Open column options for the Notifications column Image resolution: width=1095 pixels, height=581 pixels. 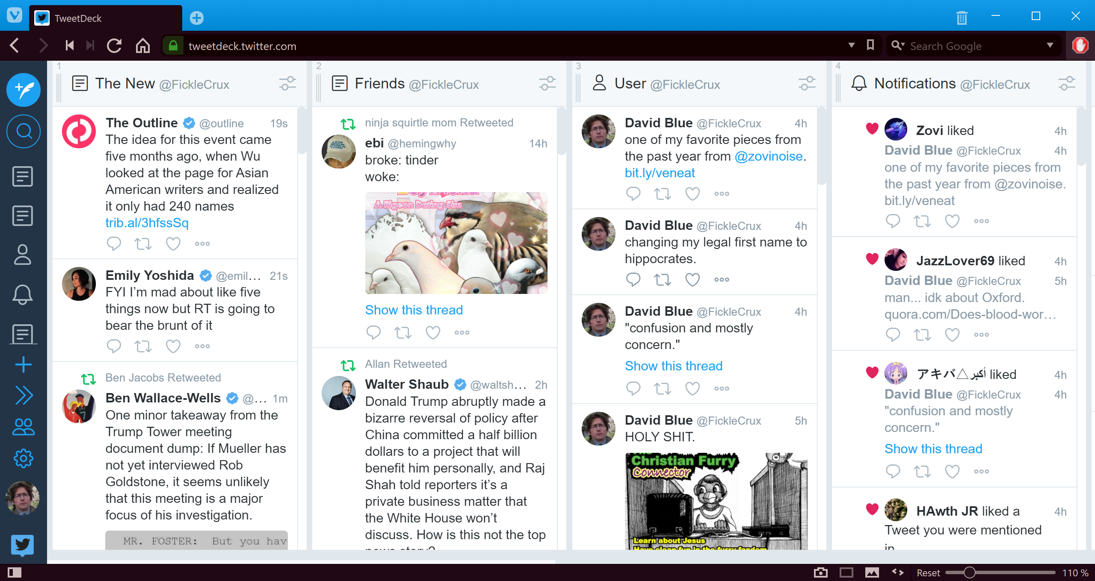pos(1066,83)
